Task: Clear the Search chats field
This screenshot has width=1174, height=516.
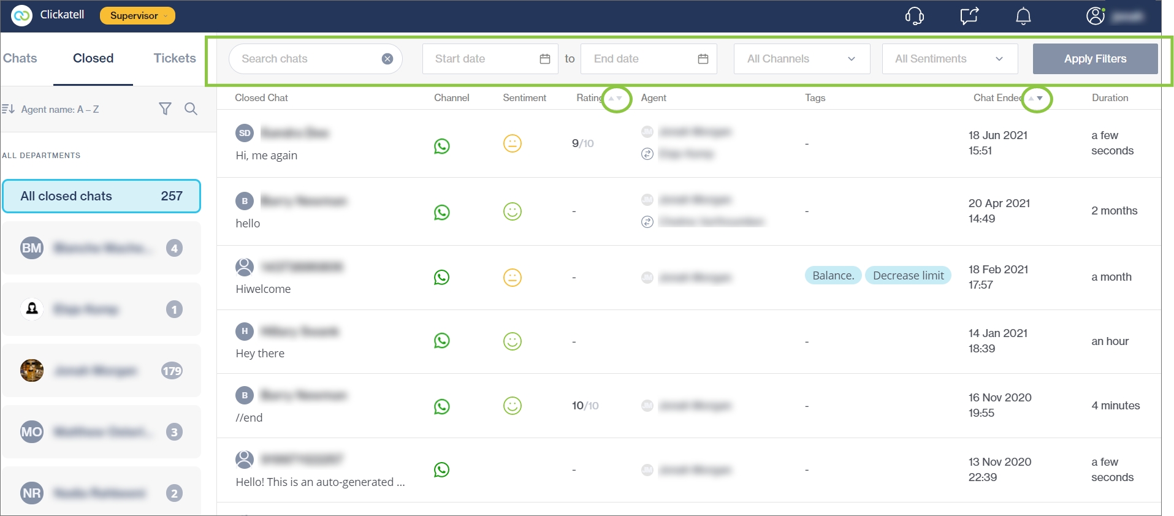Action: [x=387, y=59]
